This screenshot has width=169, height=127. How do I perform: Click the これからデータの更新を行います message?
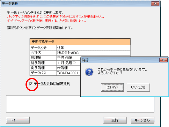pyautogui.click(x=122, y=69)
